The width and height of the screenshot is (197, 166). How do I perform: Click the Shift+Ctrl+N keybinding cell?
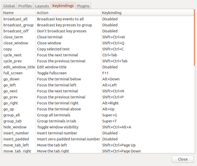click(x=113, y=91)
